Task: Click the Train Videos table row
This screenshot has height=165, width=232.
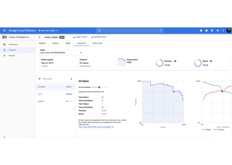Action: [92, 104]
